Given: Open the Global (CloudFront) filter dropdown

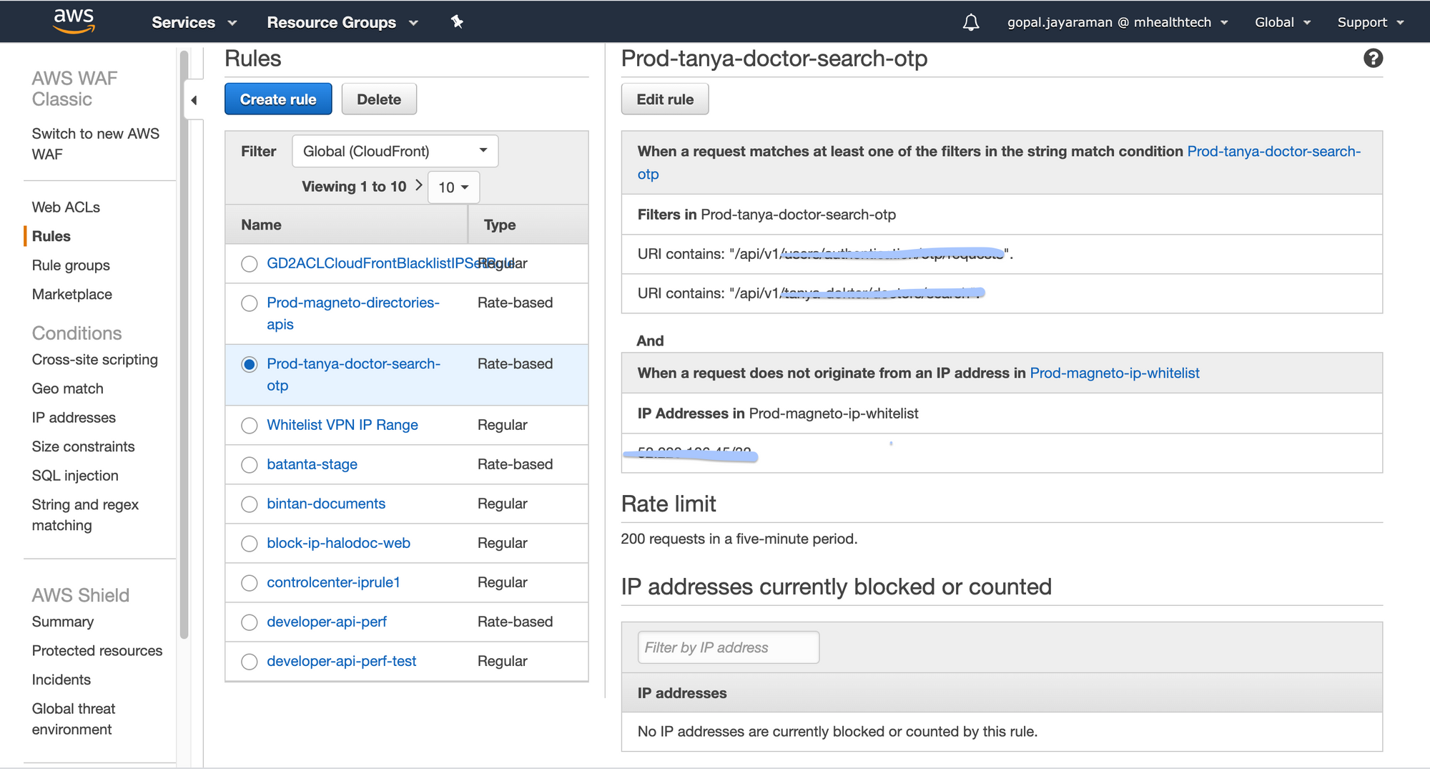Looking at the screenshot, I should [395, 151].
